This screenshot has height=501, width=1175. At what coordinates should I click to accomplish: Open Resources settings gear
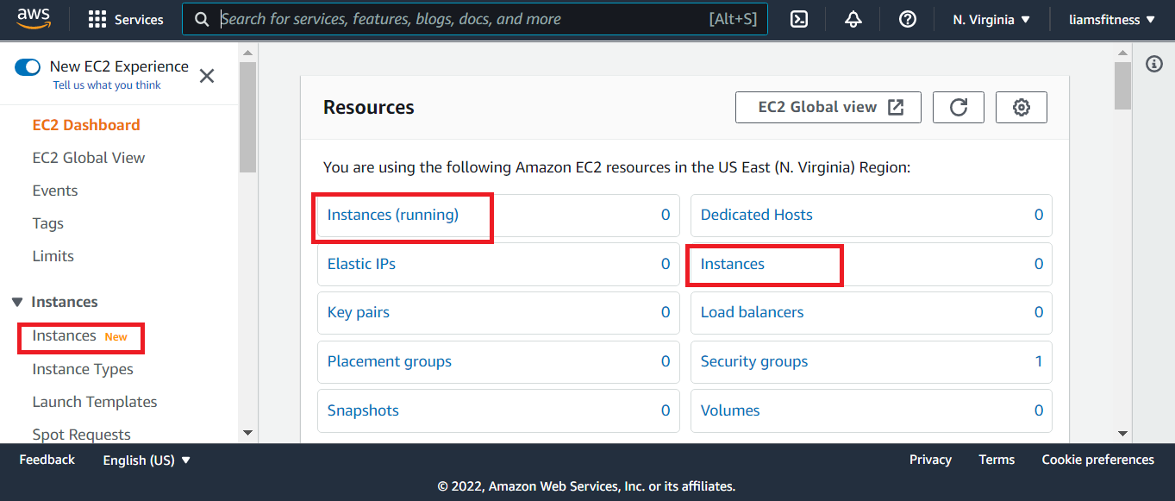click(1022, 107)
